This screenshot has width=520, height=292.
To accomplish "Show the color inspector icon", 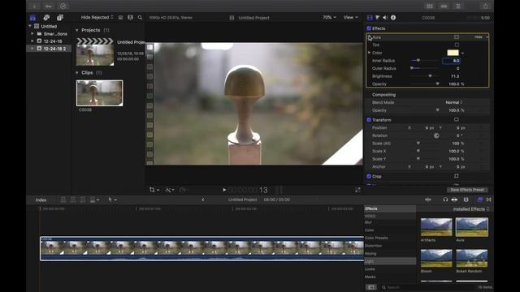I will coord(377,18).
